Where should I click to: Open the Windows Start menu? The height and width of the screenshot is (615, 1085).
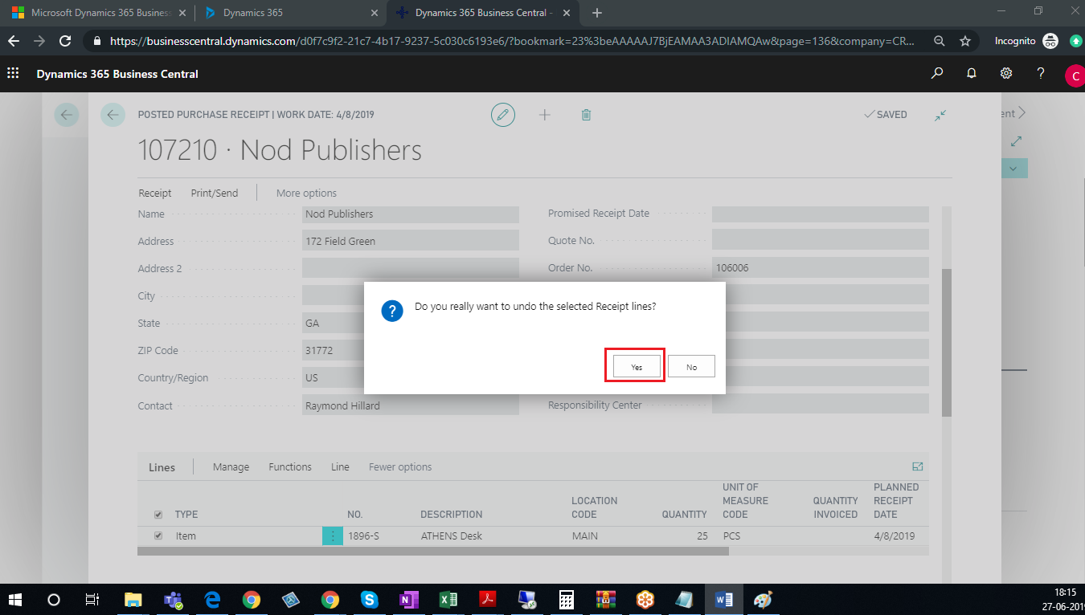15,600
